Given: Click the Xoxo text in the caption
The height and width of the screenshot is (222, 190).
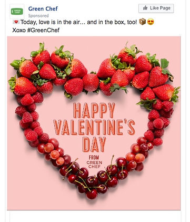Looking at the screenshot, I should point(19,30).
